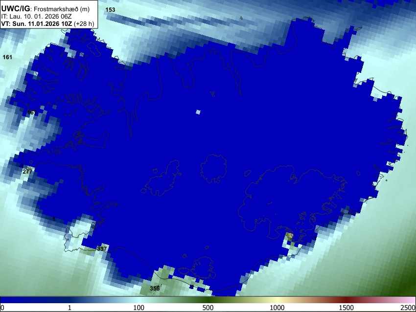Screen dimensions: 416x312
Task: Click inside the Hofsjökull glacier outline
Action: pyautogui.click(x=213, y=168)
